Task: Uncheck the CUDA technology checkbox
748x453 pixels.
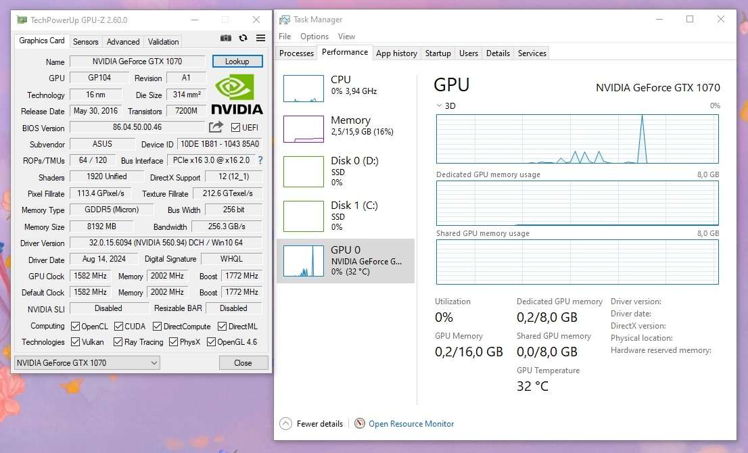Action: coord(118,326)
